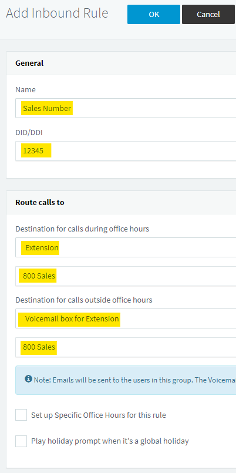Click the emails note message text
236x473 pixels.
point(134,380)
